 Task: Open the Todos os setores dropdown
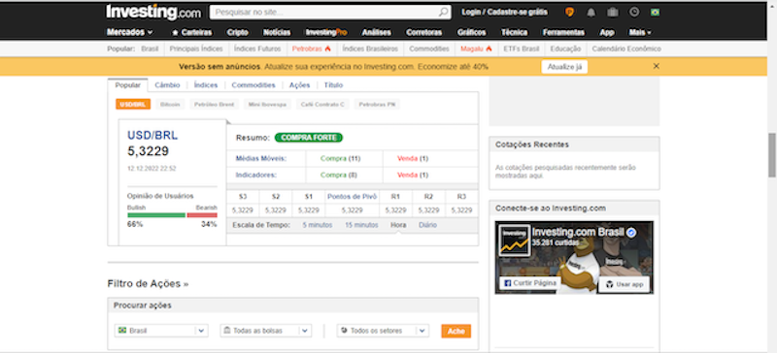[x=383, y=331]
